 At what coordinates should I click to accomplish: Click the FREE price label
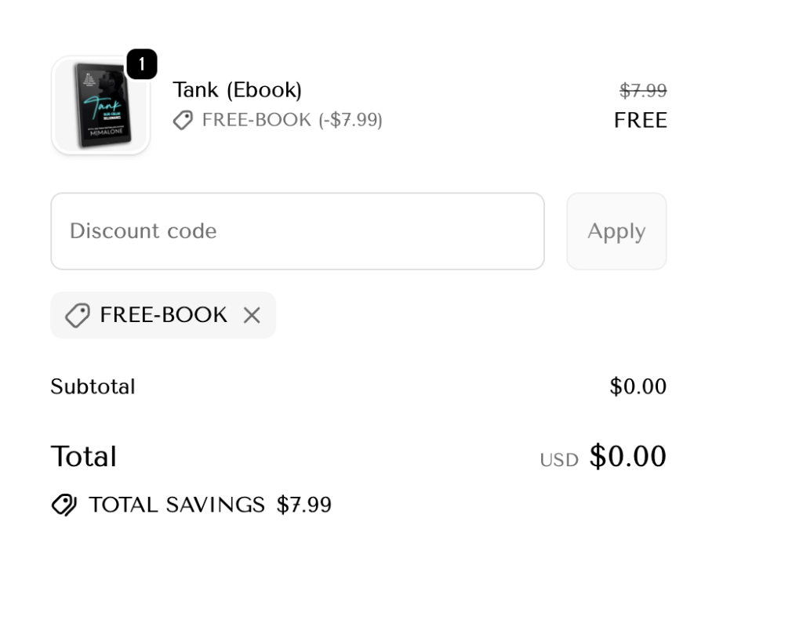click(x=641, y=120)
